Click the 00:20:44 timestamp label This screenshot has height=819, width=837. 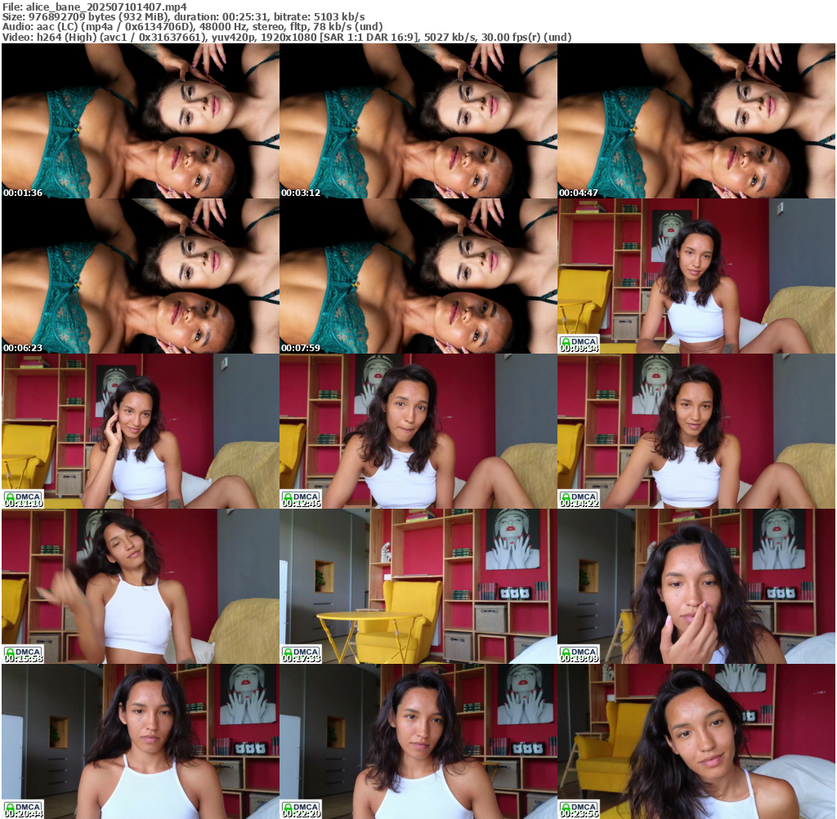click(23, 814)
